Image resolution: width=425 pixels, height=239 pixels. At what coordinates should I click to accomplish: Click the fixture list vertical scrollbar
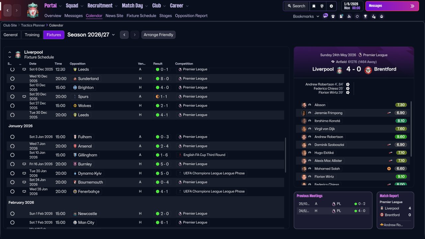[286, 155]
